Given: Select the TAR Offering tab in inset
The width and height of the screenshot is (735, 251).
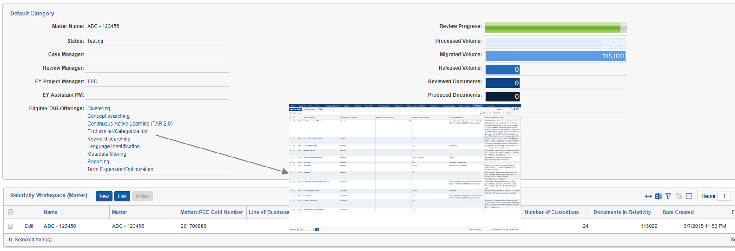Looking at the screenshot, I should pyautogui.click(x=478, y=106).
